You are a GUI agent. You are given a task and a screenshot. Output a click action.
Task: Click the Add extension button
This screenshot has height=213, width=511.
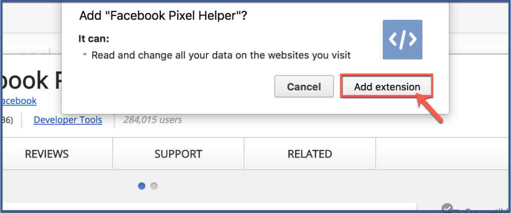click(387, 87)
